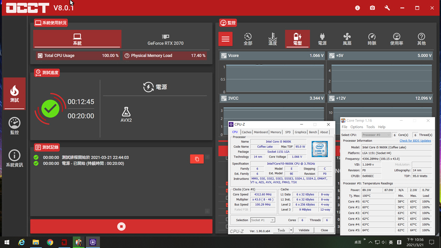Screen dimensions: 441x248
Task: Open the Tools dropdown arrow in CPU-Z
Action: tap(291, 230)
